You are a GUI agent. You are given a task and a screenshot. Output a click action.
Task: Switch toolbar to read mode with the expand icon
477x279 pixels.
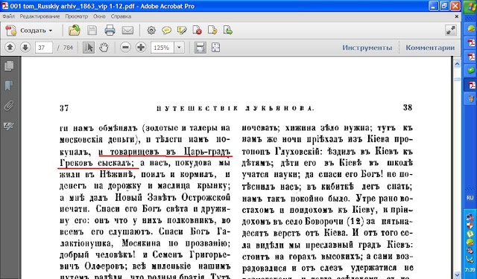[x=450, y=31]
